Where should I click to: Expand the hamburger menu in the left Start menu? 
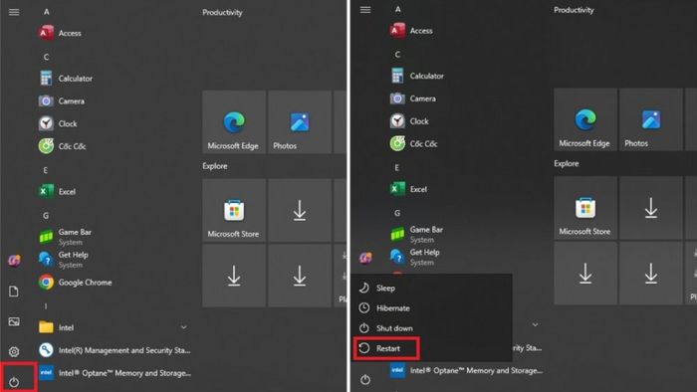coord(14,12)
